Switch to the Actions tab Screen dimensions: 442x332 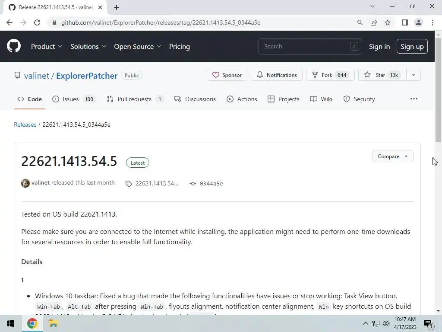point(242,99)
